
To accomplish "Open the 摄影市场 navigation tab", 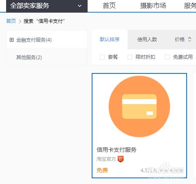I will point(153,6).
